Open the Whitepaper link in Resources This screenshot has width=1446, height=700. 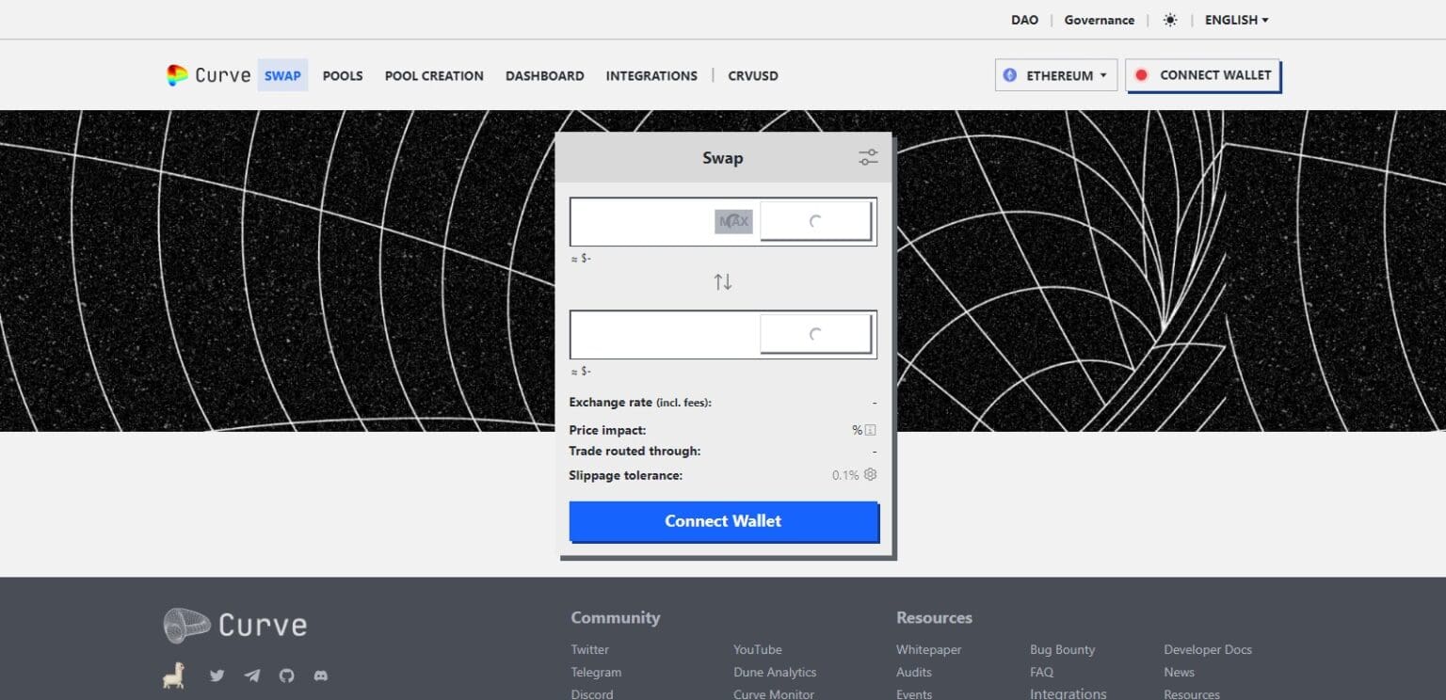coord(928,649)
